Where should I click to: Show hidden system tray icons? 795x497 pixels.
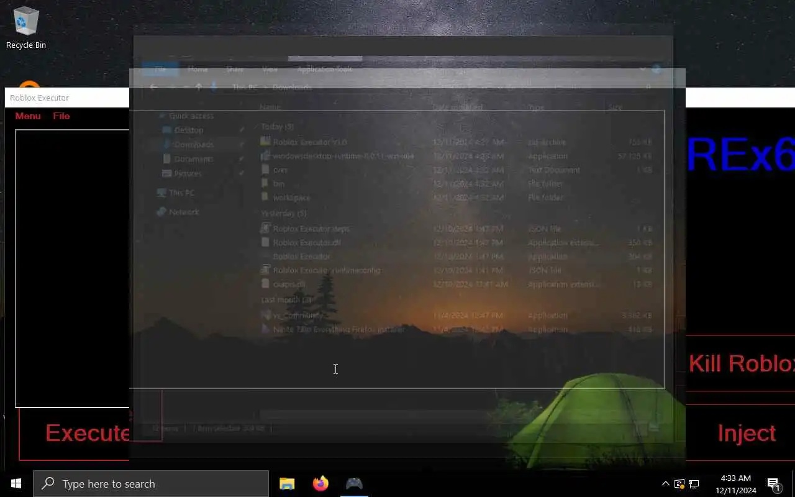pos(665,483)
